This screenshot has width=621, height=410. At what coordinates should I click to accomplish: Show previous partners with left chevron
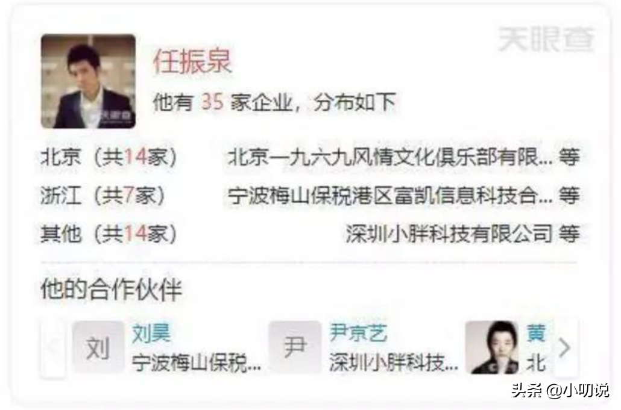coord(53,348)
